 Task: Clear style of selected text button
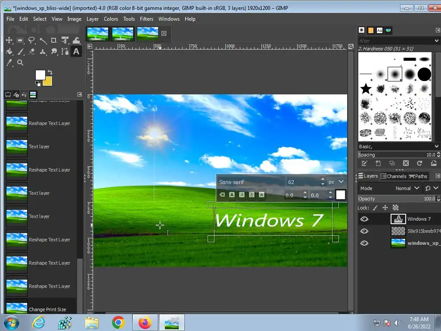point(222,195)
